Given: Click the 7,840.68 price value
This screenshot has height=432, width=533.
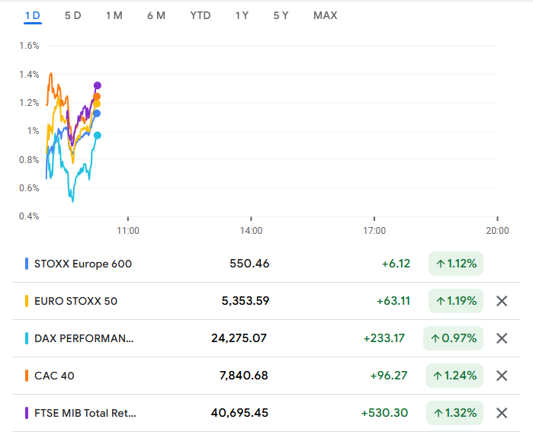Looking at the screenshot, I should click(244, 376).
